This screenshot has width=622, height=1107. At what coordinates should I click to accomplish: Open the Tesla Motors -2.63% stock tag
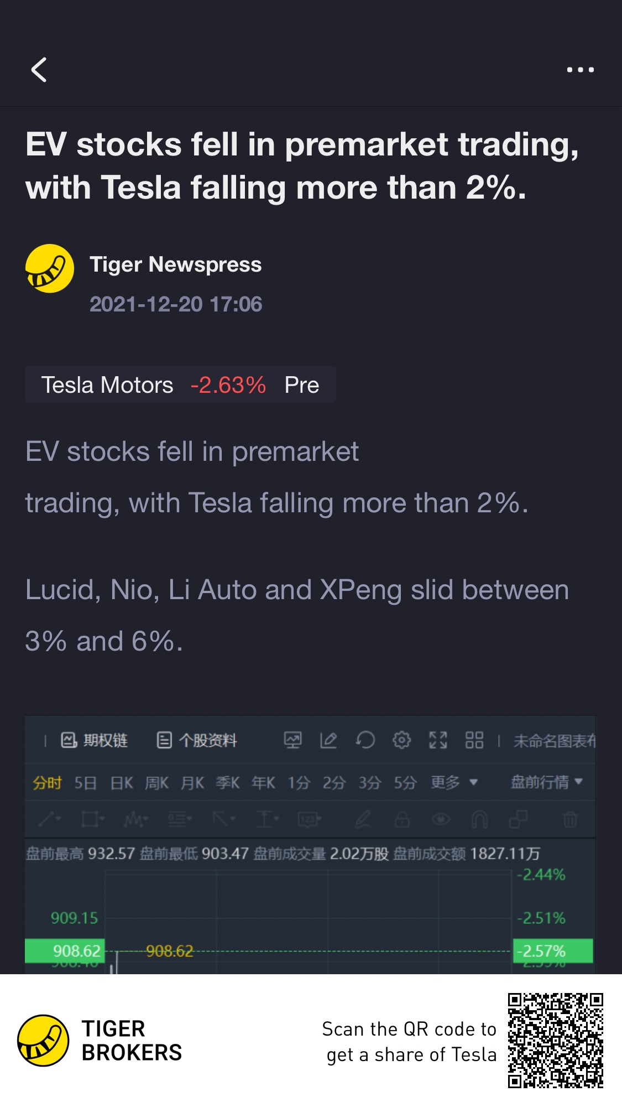tap(180, 384)
